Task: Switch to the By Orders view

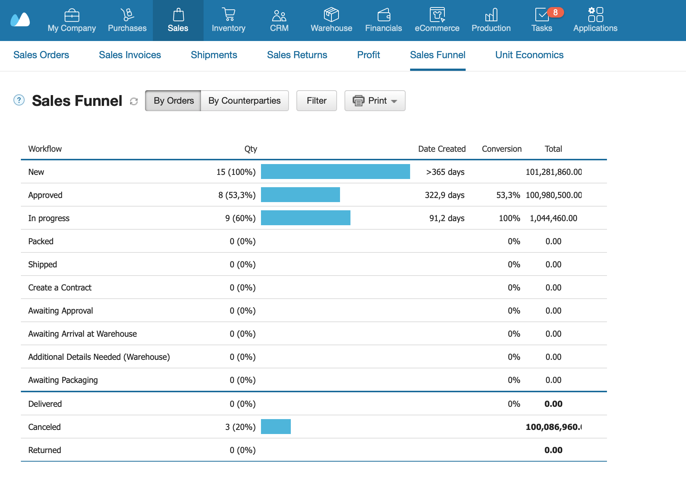Action: click(x=173, y=101)
